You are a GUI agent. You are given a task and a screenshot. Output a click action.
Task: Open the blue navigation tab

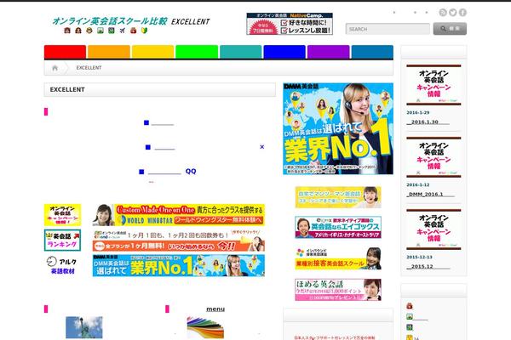click(x=284, y=52)
